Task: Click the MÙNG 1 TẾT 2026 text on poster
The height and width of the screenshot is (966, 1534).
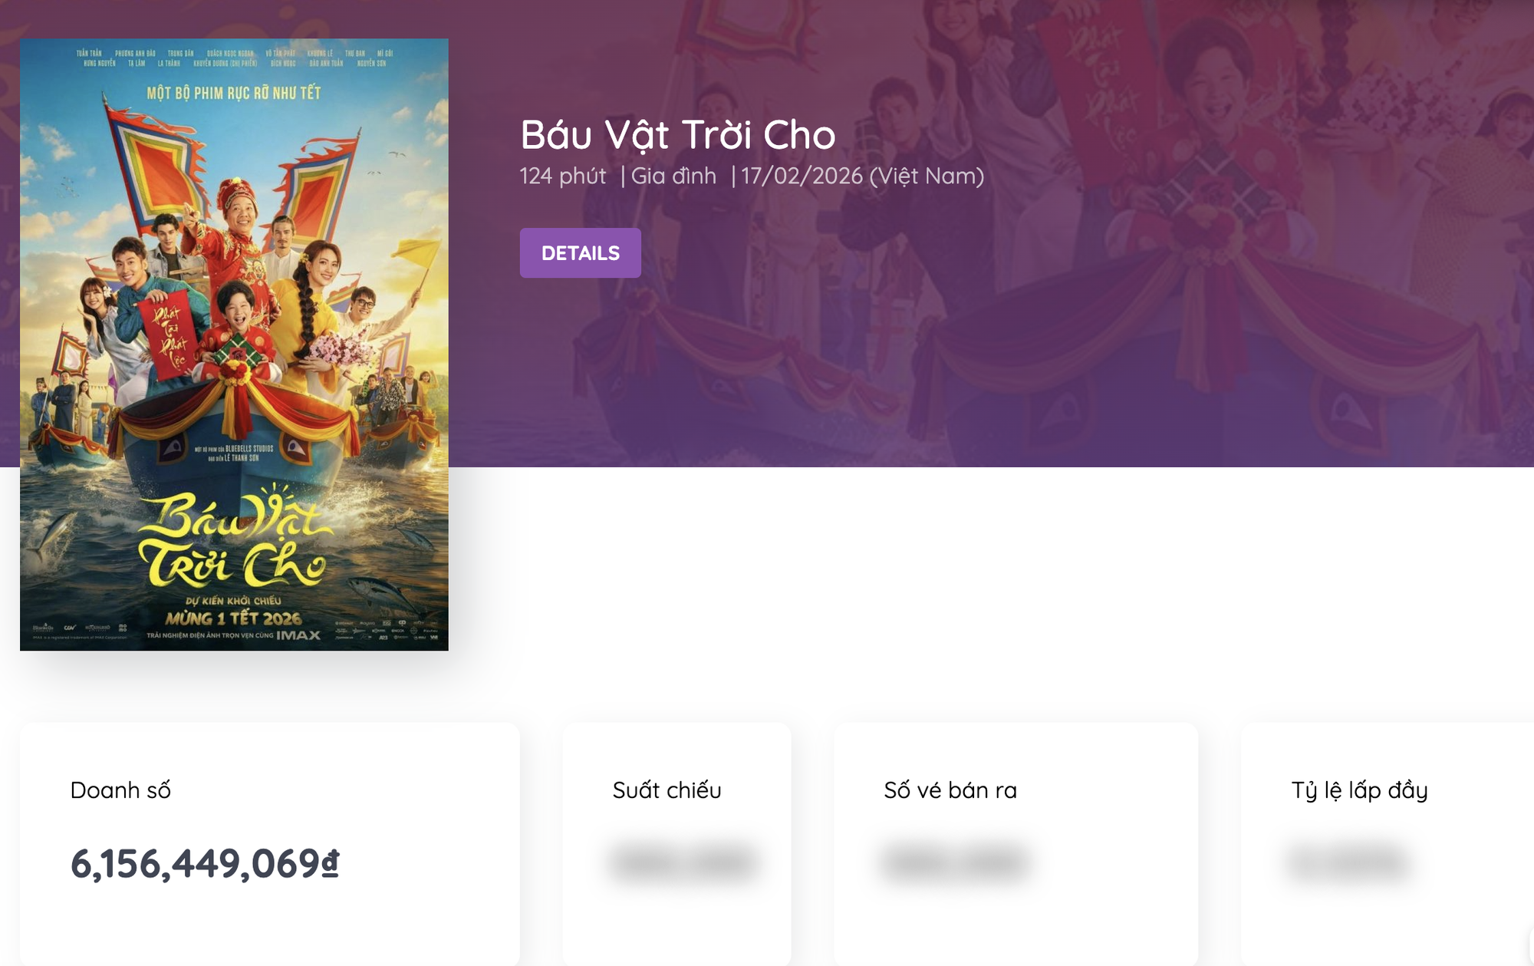Action: point(233,618)
